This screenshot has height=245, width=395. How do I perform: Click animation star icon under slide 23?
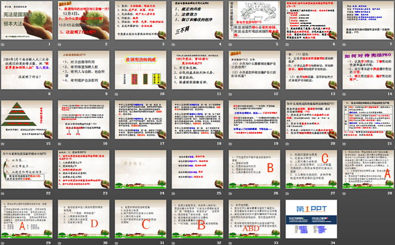tap(60, 194)
